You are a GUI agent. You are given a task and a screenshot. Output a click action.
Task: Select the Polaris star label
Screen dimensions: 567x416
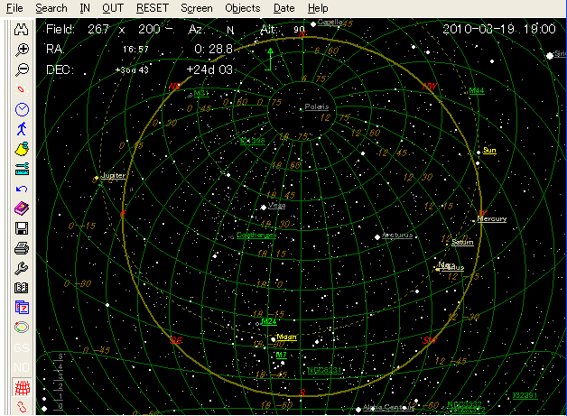click(317, 107)
